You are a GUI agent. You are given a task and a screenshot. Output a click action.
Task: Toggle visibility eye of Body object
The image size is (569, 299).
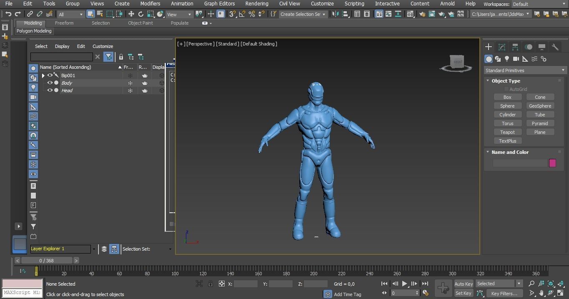click(50, 83)
